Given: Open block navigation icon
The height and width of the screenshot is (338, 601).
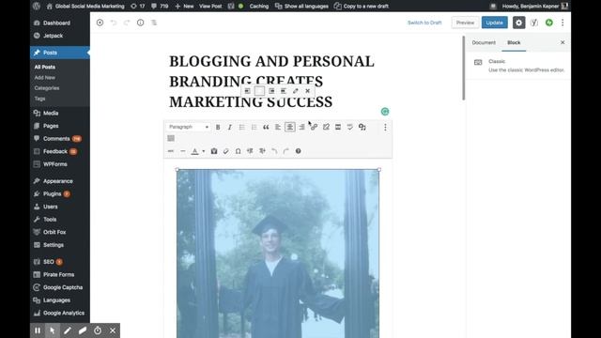Looking at the screenshot, I should click(x=154, y=23).
